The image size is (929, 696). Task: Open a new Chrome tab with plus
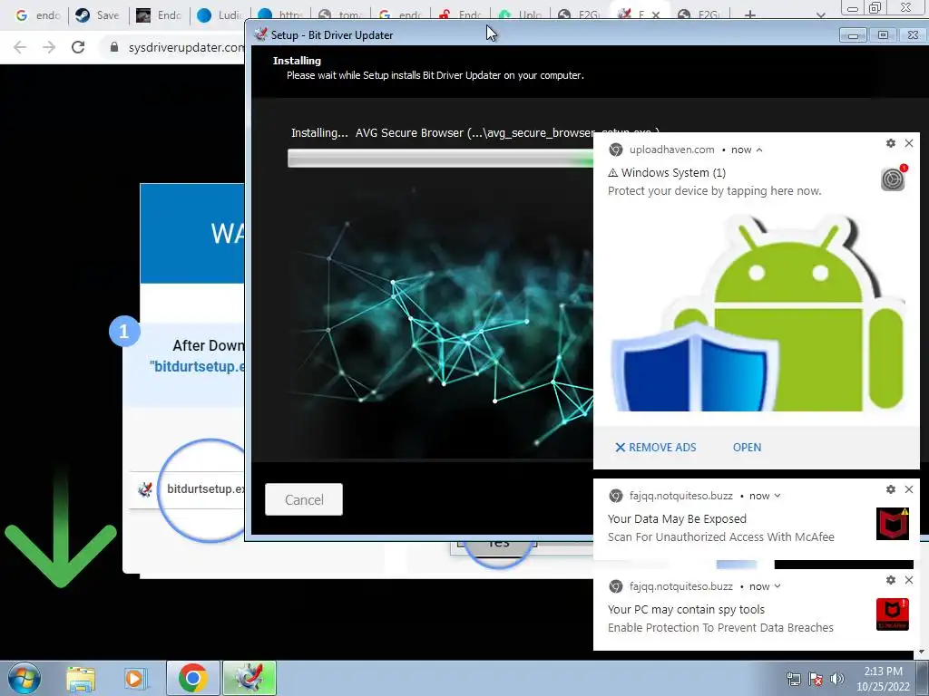click(x=750, y=15)
